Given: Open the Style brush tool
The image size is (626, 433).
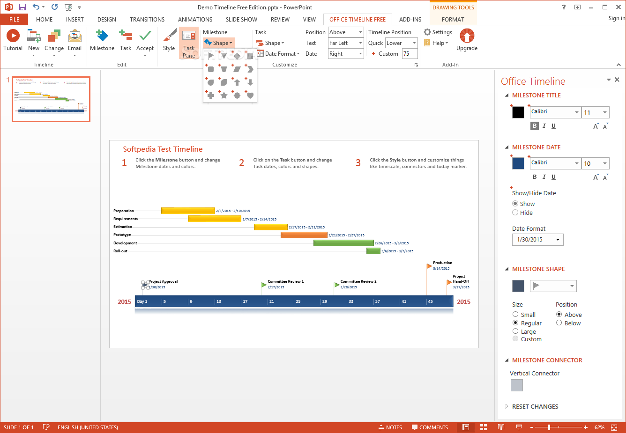Looking at the screenshot, I should 169,40.
